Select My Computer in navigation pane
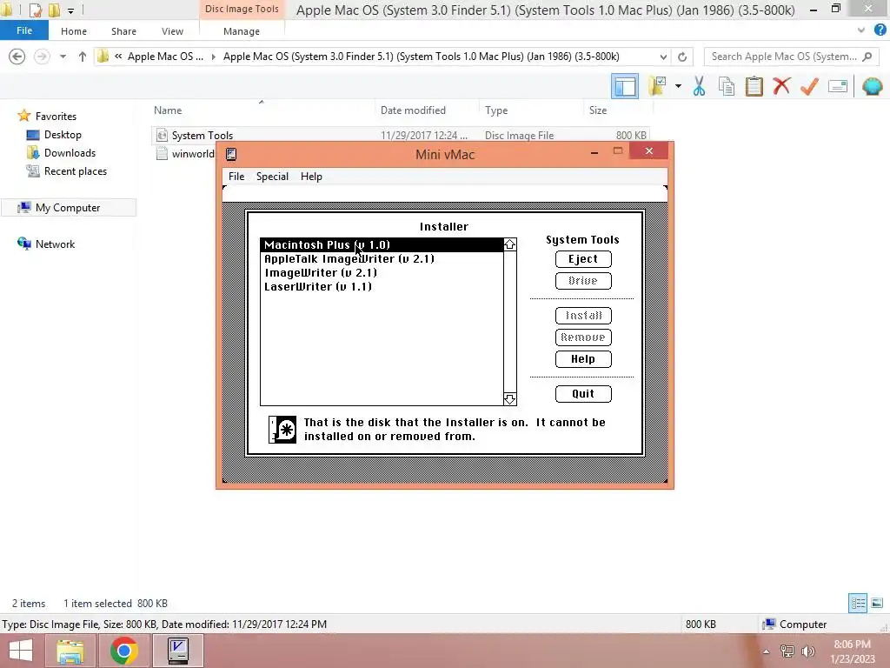 pos(68,208)
